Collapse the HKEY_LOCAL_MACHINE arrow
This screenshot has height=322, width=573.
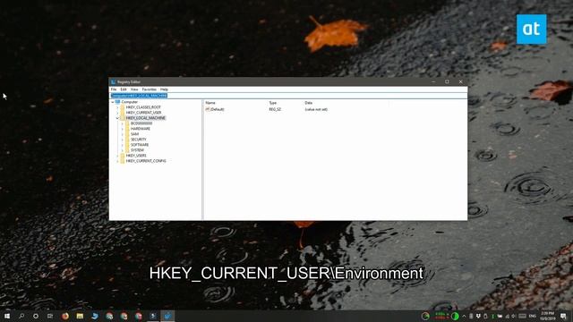(x=117, y=118)
